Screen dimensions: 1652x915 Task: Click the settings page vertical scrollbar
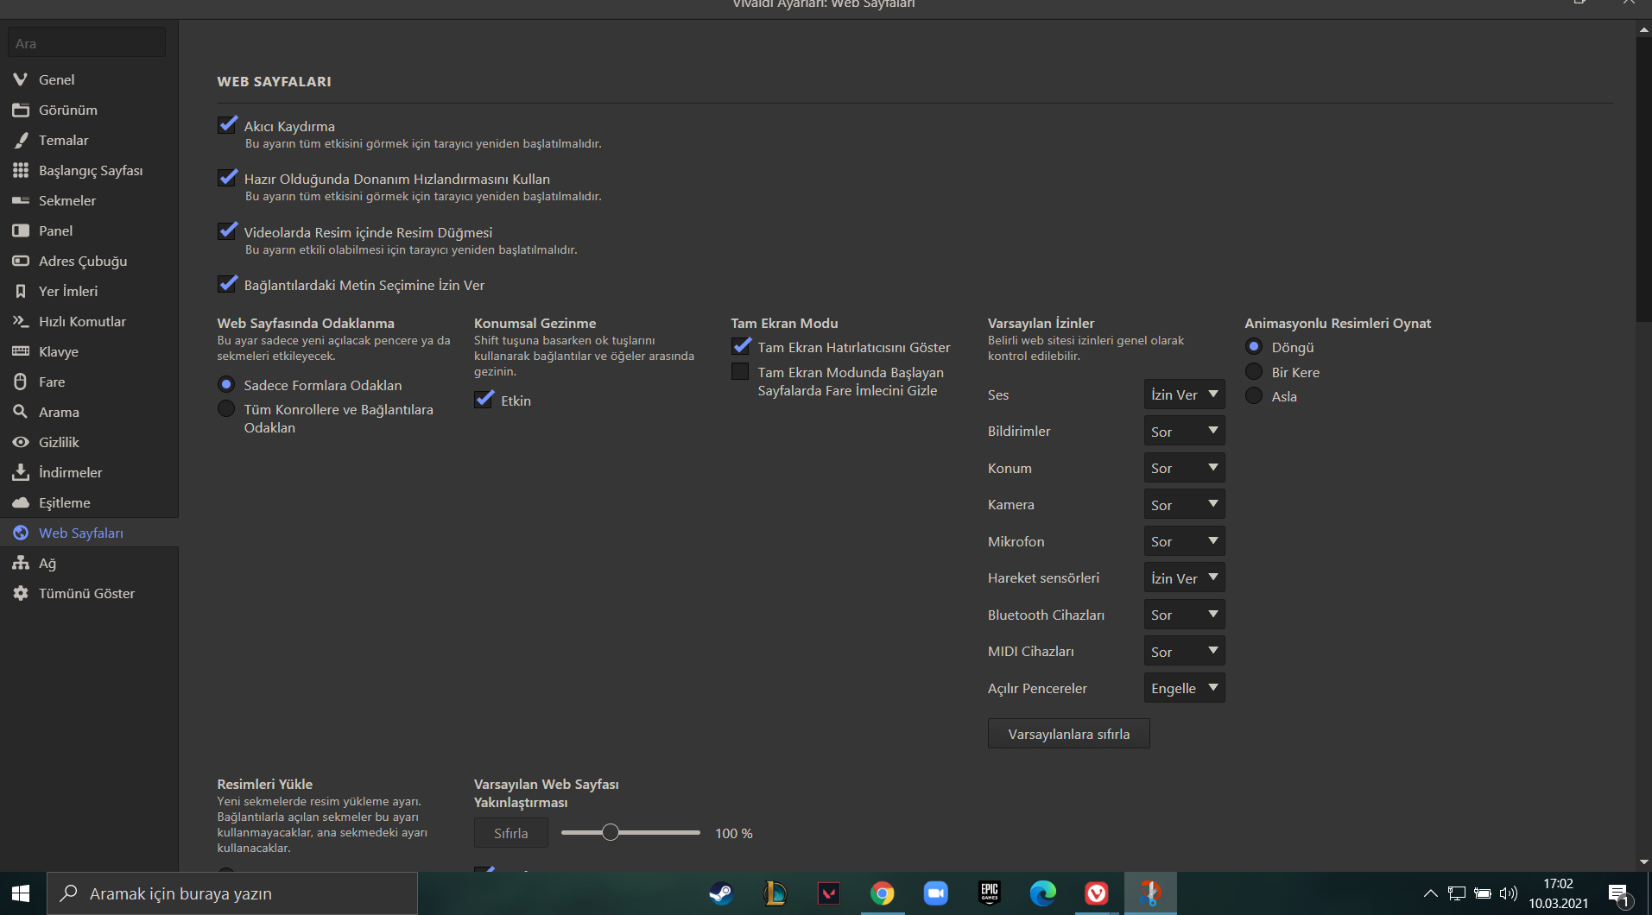click(x=1643, y=180)
